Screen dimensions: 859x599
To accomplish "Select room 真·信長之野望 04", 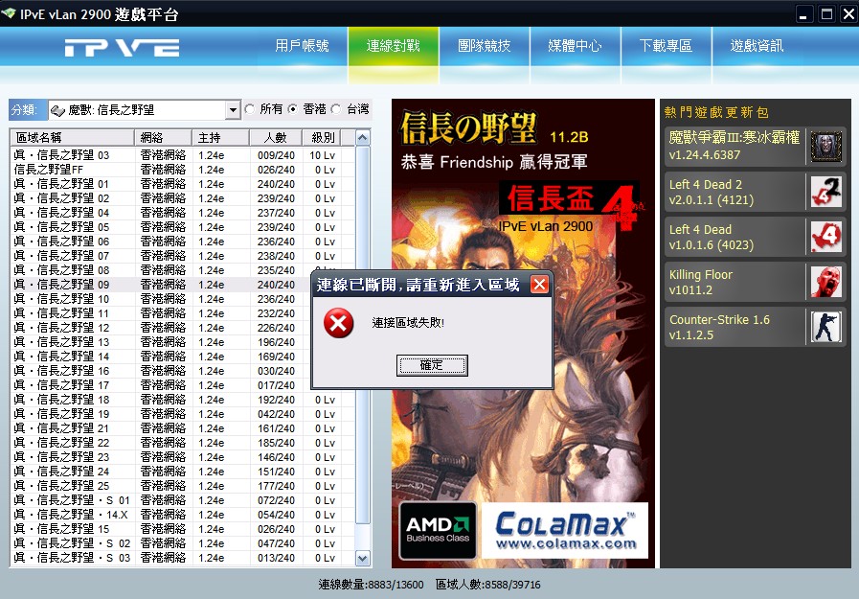I will tap(183, 213).
